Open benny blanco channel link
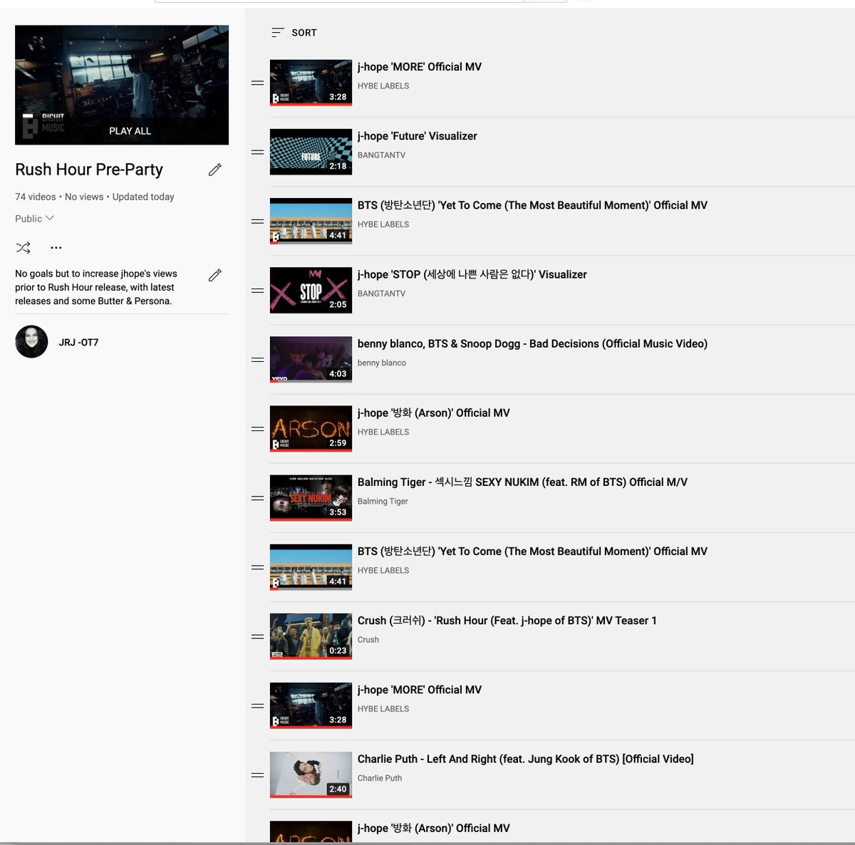Image resolution: width=855 pixels, height=845 pixels. (x=382, y=363)
